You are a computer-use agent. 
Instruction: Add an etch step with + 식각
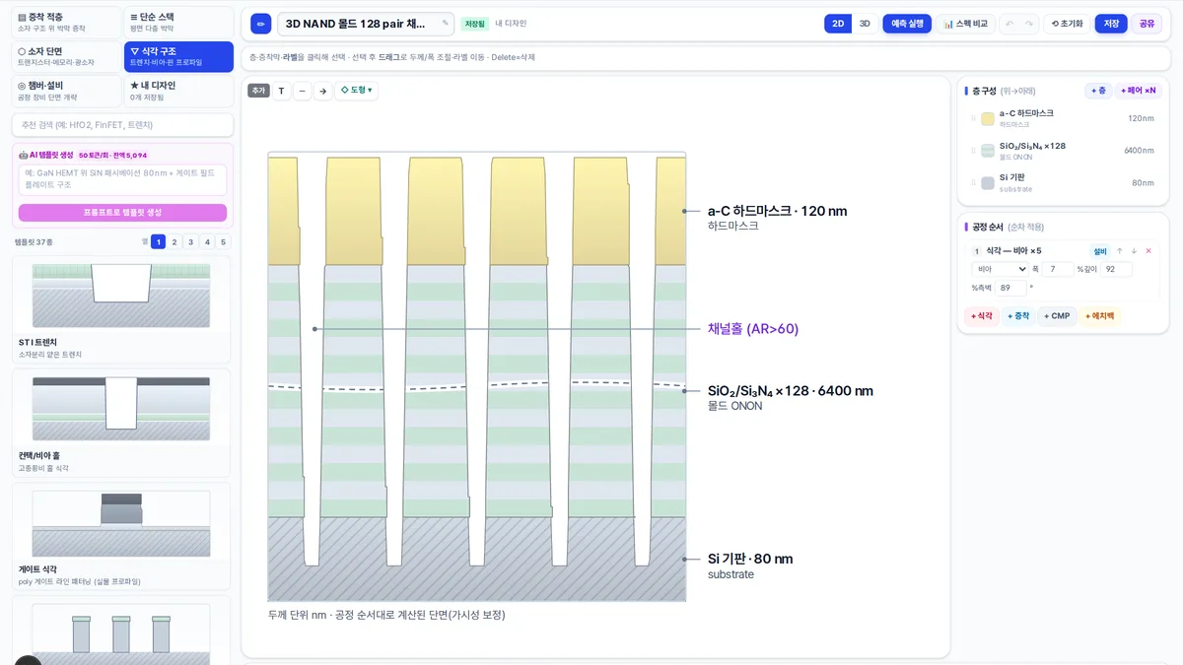tap(981, 316)
